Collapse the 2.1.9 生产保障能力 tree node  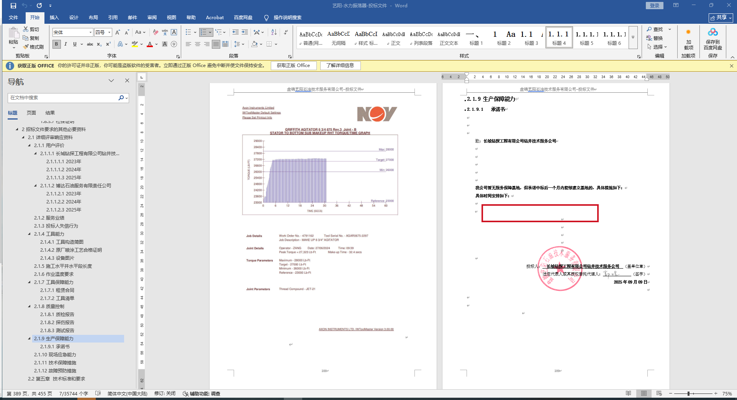[29, 338]
